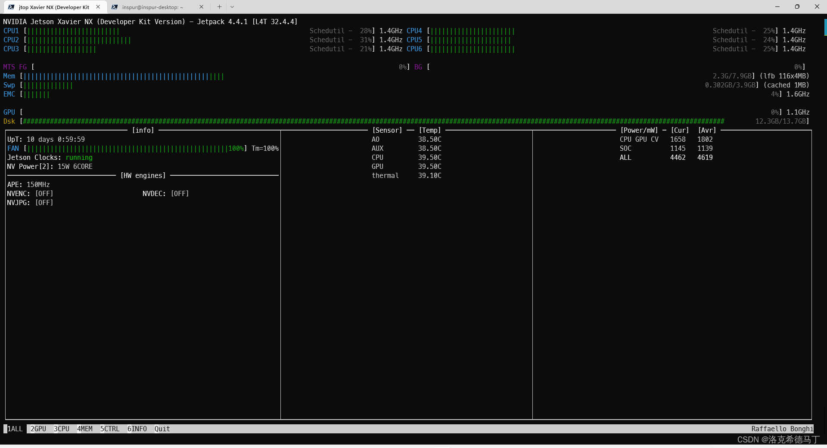Maximize the terminal window
This screenshot has height=448, width=827.
click(797, 6)
